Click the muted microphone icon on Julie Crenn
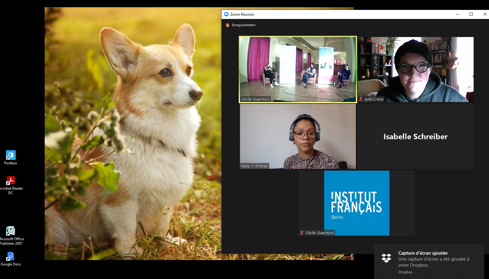The height and width of the screenshot is (279, 489). pyautogui.click(x=361, y=99)
